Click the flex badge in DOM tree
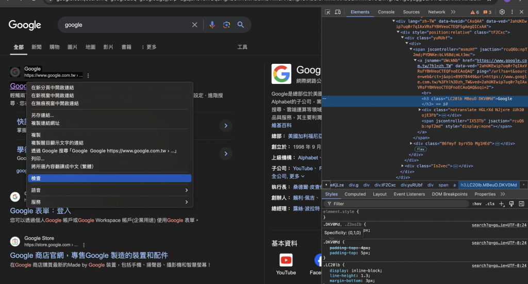This screenshot has width=528, height=284. [x=421, y=149]
